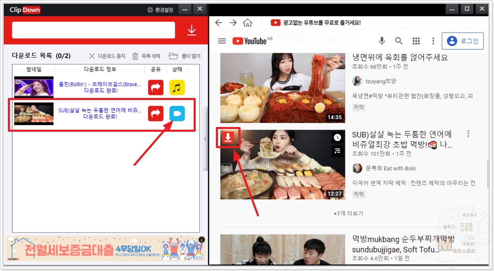494x271 pixels.
Task: Open the 냉면위에 육회를 얹어주세요 video thumbnail
Action: (283, 88)
